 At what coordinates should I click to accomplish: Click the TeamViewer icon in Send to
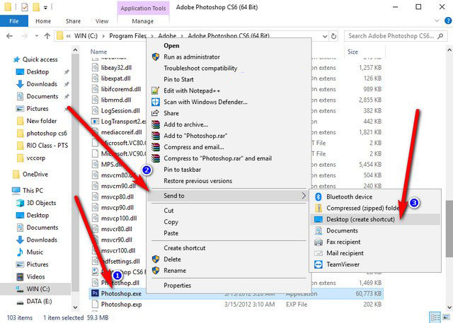pyautogui.click(x=318, y=264)
